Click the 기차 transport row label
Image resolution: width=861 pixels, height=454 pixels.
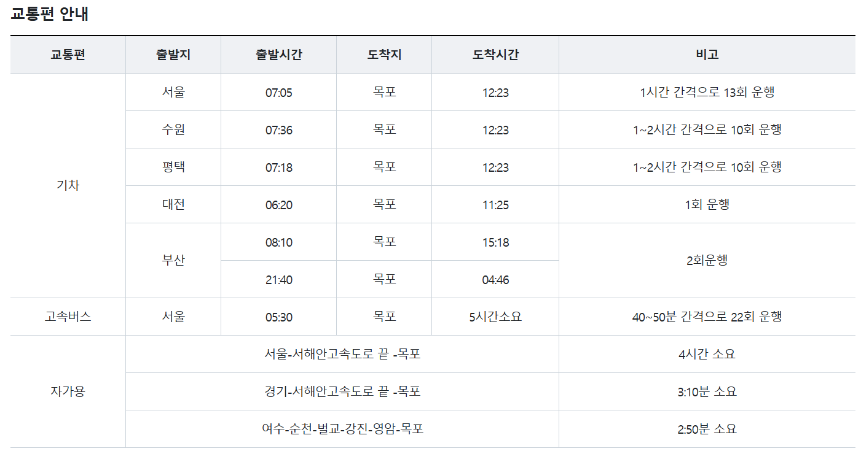click(68, 186)
